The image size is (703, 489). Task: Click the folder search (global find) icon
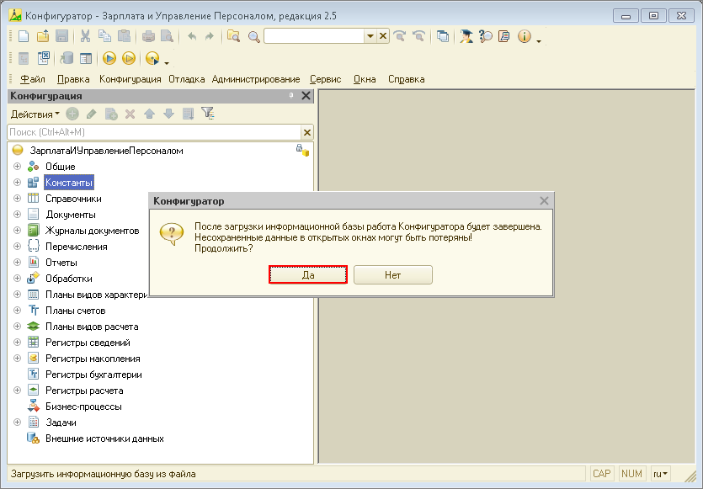click(x=233, y=36)
